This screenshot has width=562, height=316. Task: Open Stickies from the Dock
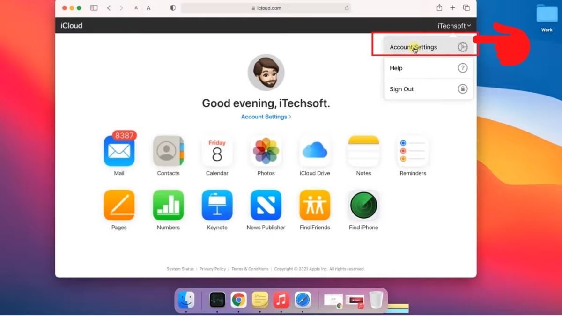point(260,300)
